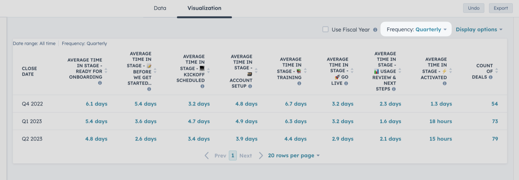The image size is (519, 180).
Task: Enable the Use Fiscal Year checkbox
Action: (325, 30)
